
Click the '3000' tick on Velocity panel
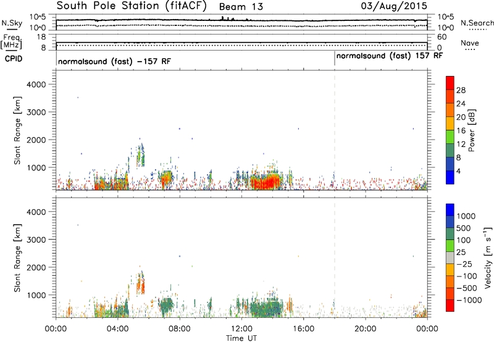[x=36, y=240]
